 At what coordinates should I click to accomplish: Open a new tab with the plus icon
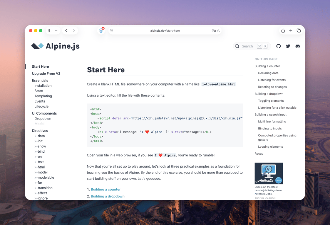point(291,31)
